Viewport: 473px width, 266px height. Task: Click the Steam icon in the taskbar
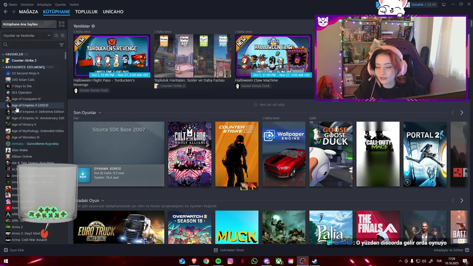click(x=314, y=261)
